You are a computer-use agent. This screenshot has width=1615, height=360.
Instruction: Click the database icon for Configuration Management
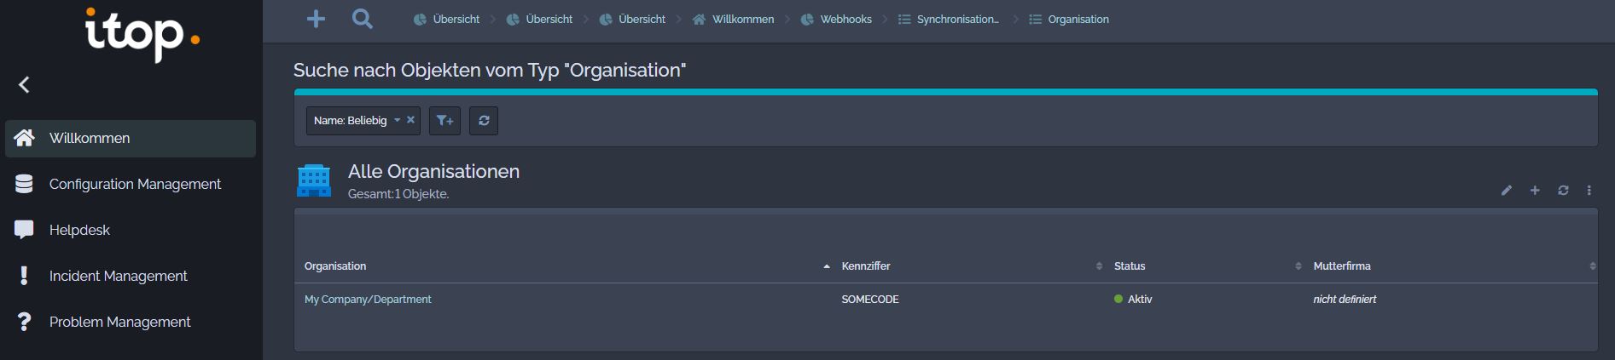point(24,184)
